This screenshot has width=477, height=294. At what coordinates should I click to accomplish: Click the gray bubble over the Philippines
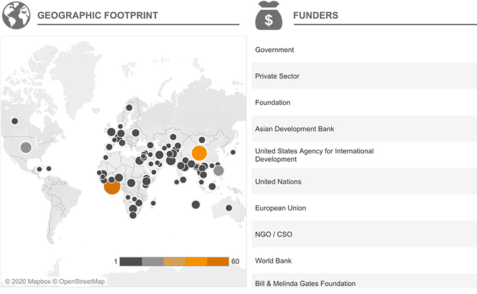click(218, 170)
